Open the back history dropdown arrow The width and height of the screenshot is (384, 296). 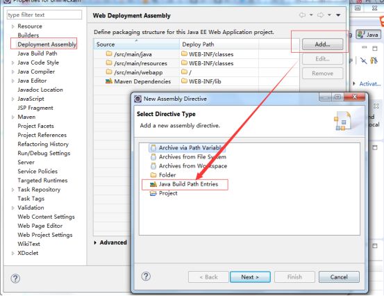click(311, 15)
